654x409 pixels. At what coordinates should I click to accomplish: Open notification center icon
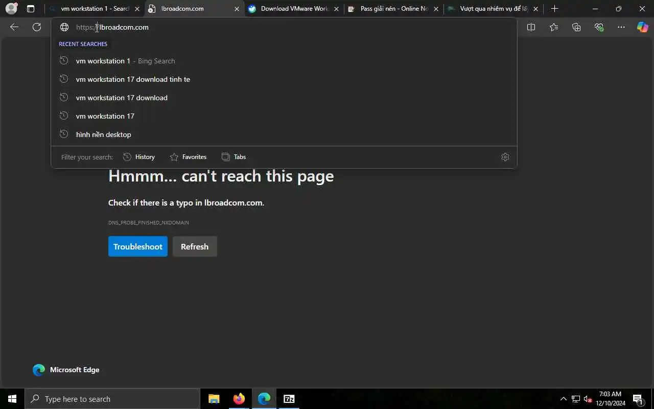tap(638, 399)
